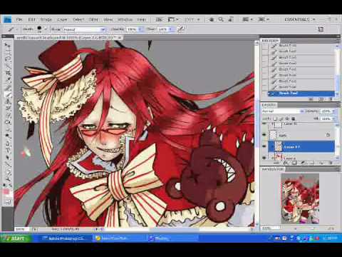Click the pink foreground color swatch
Viewport: 342px width, 257px height.
(6, 192)
